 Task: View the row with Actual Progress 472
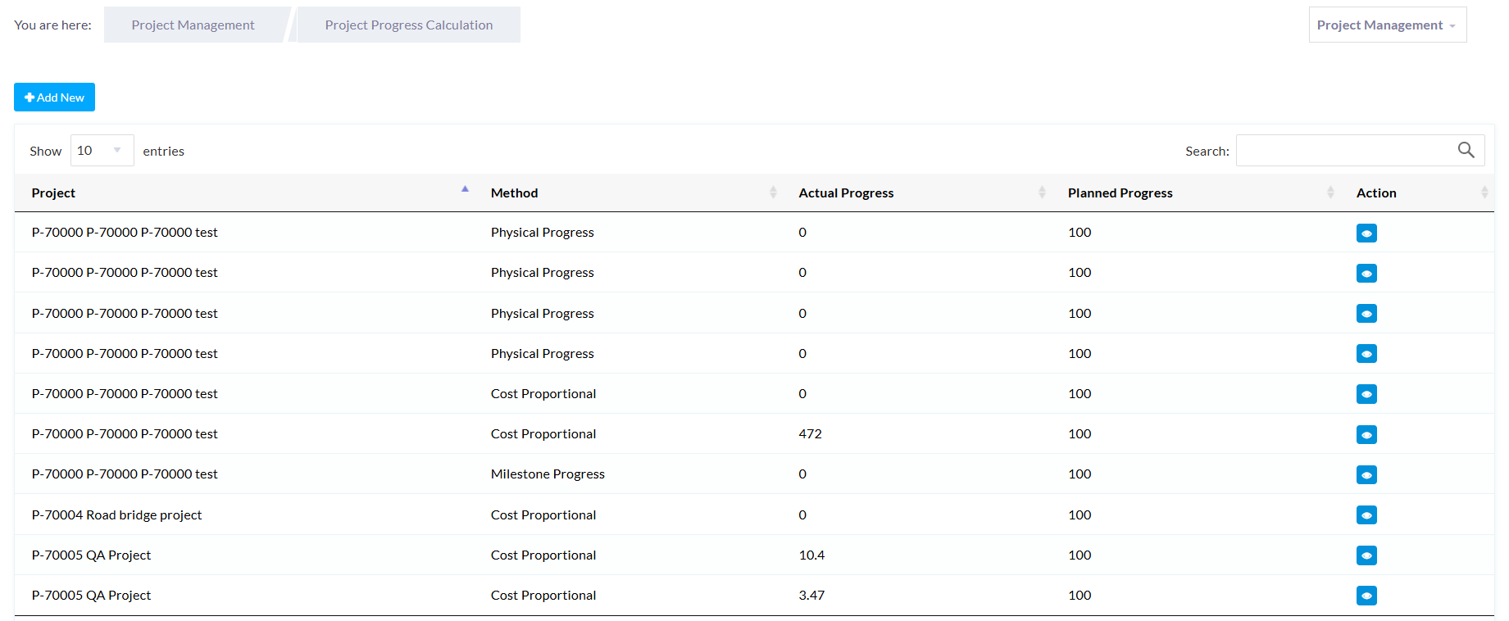pyautogui.click(x=1366, y=434)
